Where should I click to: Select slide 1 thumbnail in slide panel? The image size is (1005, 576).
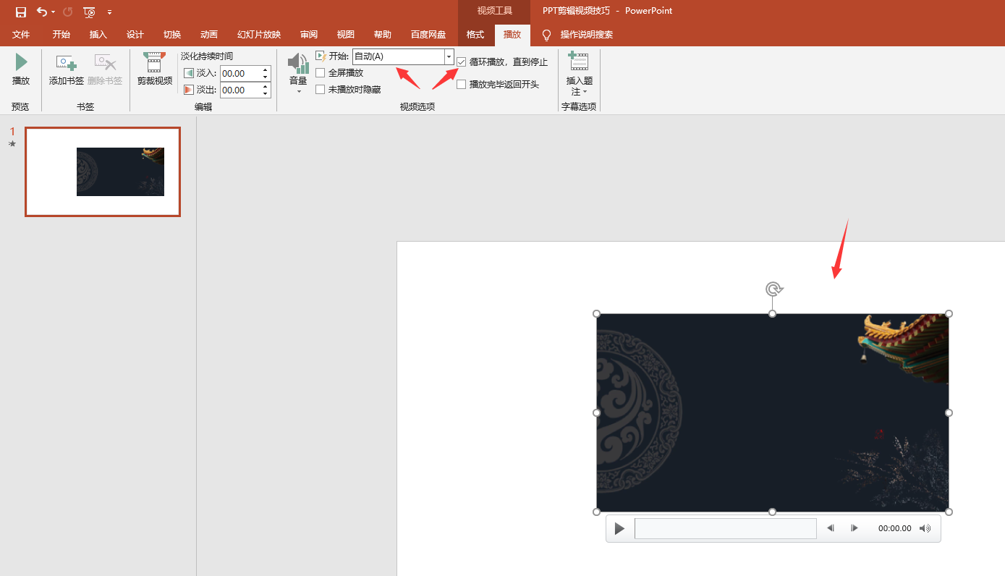103,172
